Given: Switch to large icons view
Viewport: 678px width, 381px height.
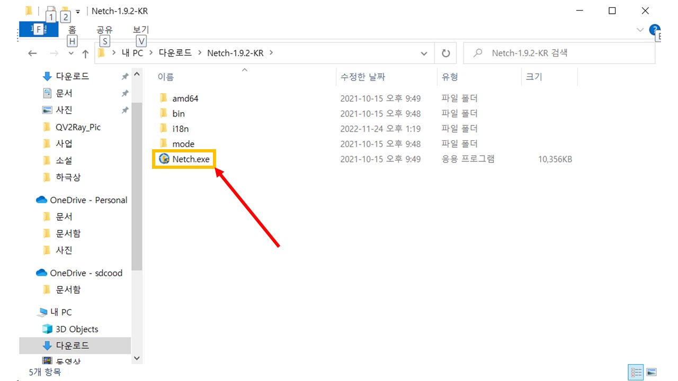Looking at the screenshot, I should pos(652,372).
